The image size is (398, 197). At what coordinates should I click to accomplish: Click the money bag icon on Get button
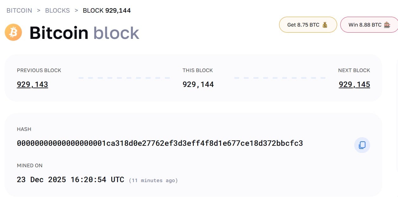pyautogui.click(x=324, y=24)
